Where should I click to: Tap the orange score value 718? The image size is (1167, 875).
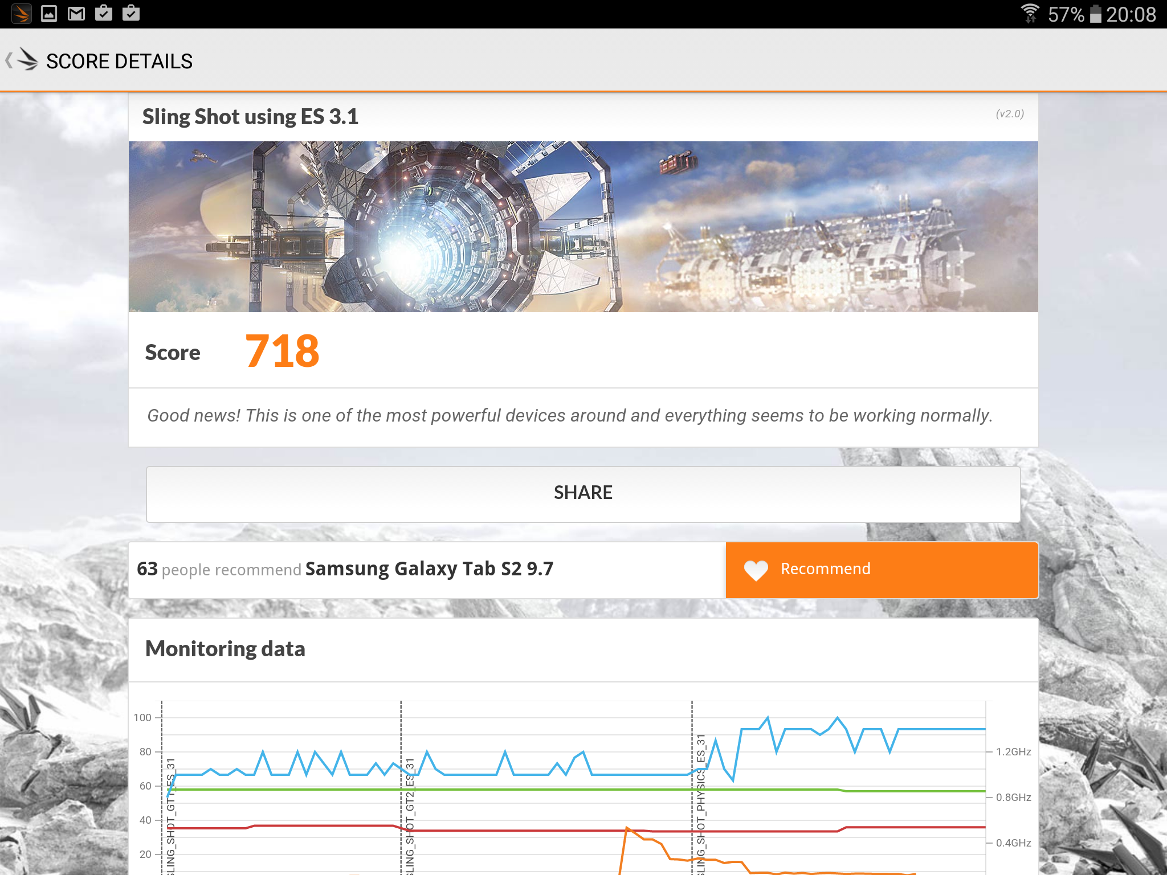coord(282,351)
